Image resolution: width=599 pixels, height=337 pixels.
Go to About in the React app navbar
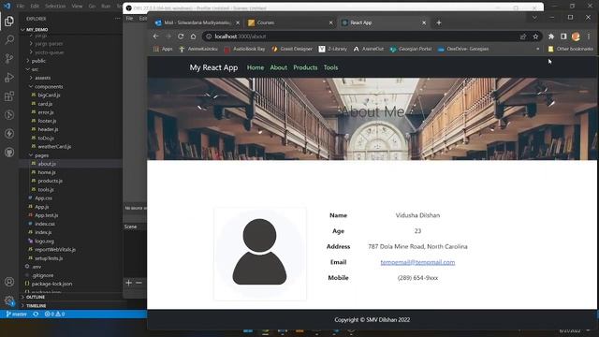279,67
